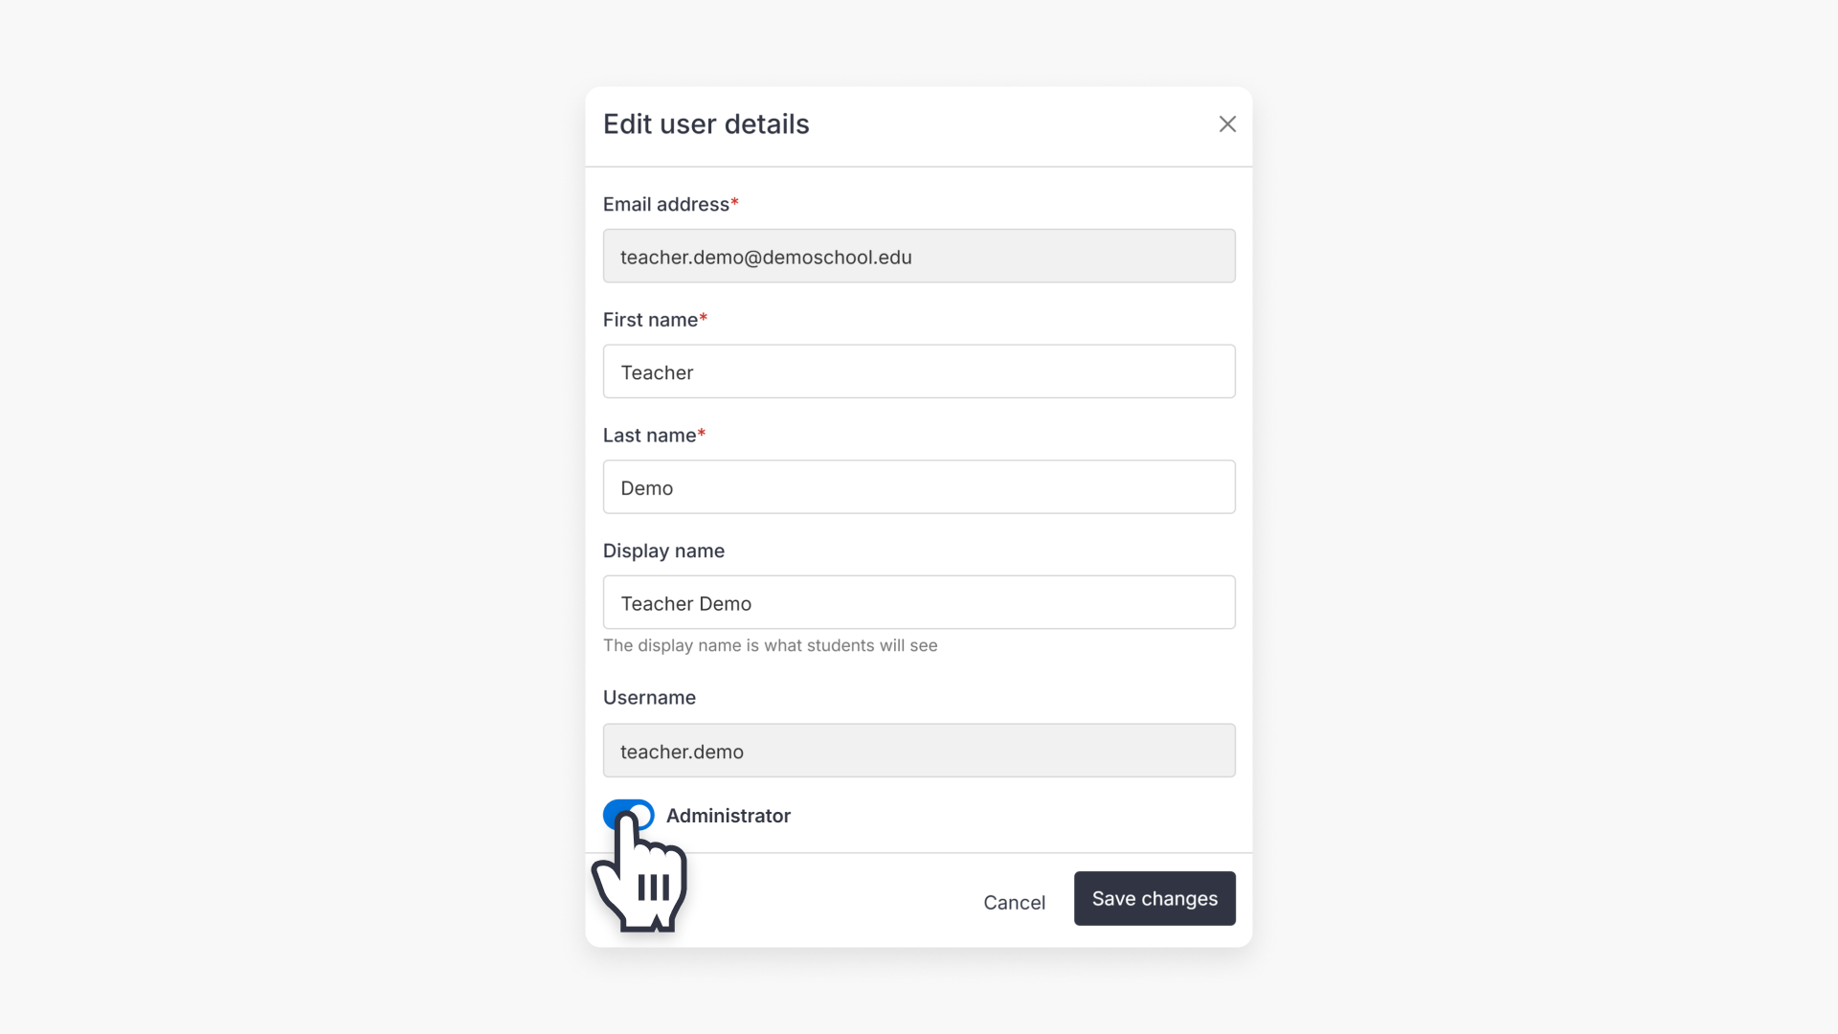Viewport: 1838px width, 1034px height.
Task: Click the greyed-out Email address field
Action: click(x=918, y=256)
